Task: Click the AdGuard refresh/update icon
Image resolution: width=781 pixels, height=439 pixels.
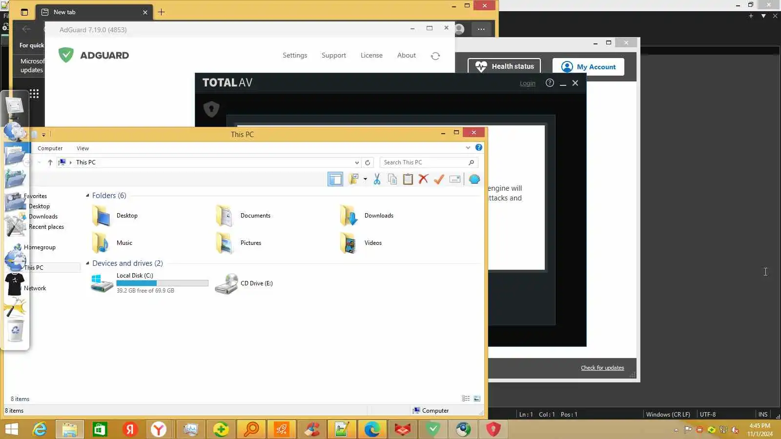Action: click(x=435, y=56)
